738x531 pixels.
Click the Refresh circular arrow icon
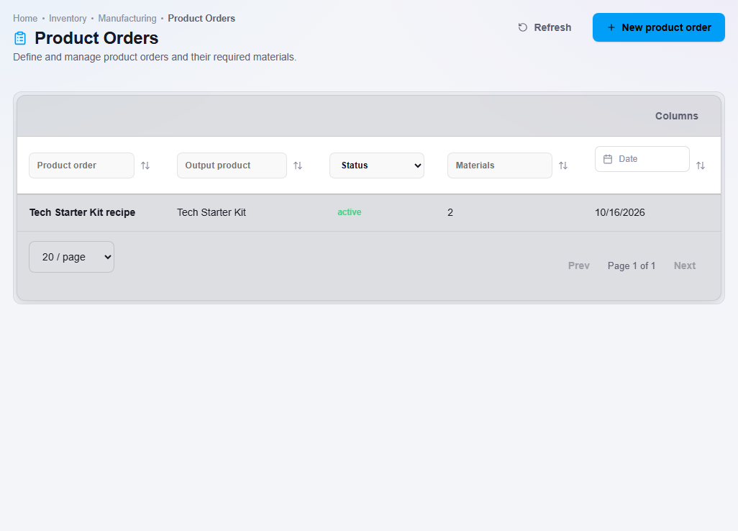[x=522, y=27]
